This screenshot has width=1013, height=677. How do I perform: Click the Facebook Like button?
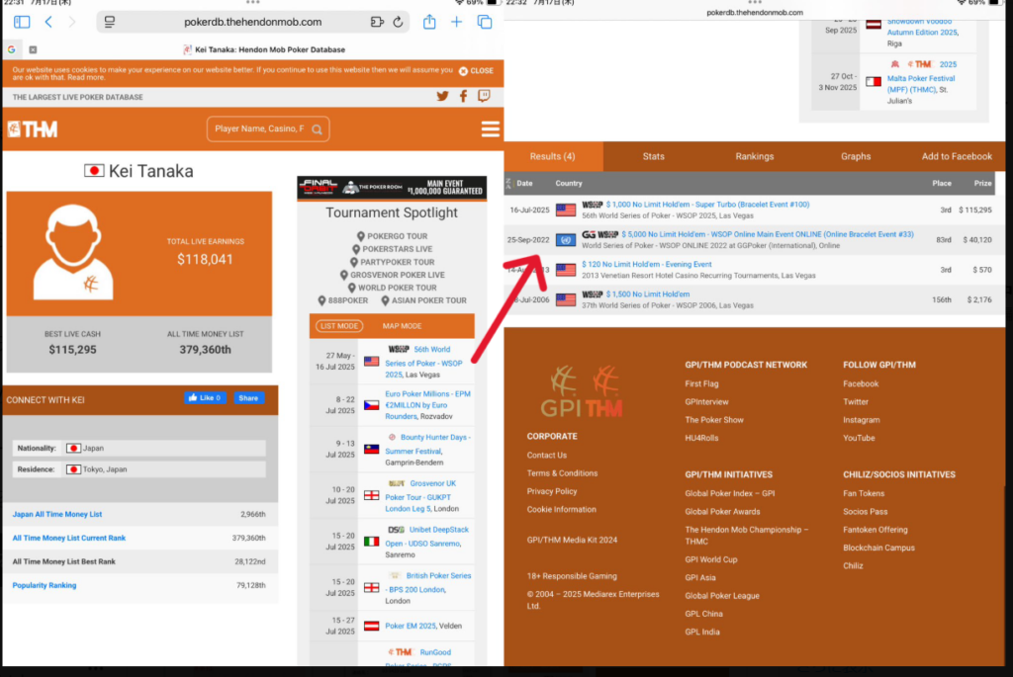(206, 398)
